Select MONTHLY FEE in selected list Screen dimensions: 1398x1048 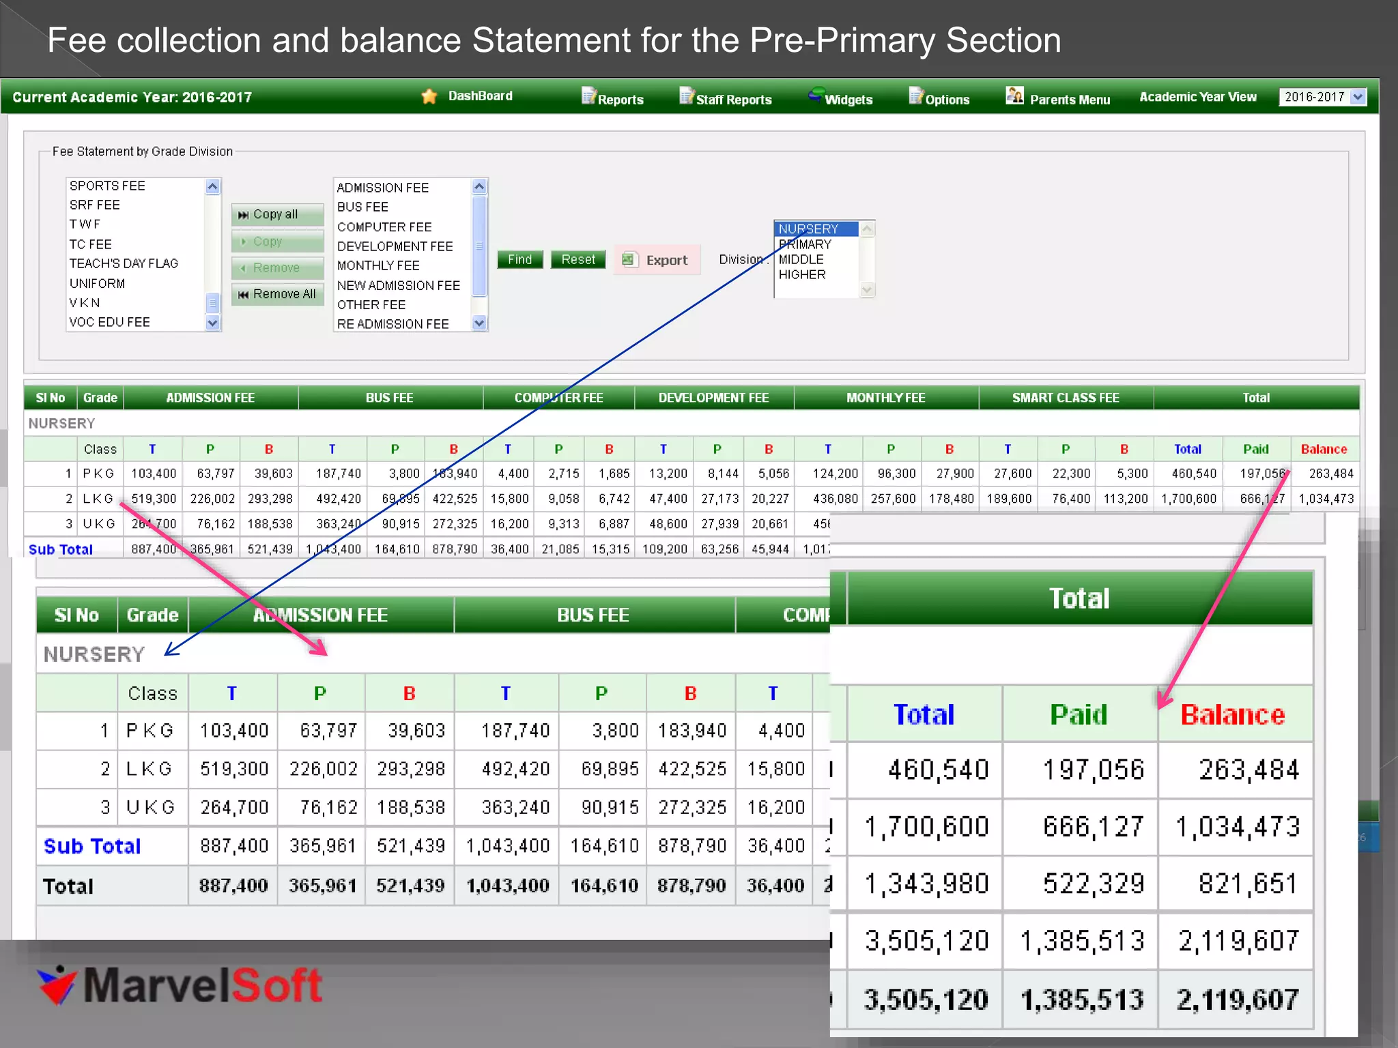point(378,265)
